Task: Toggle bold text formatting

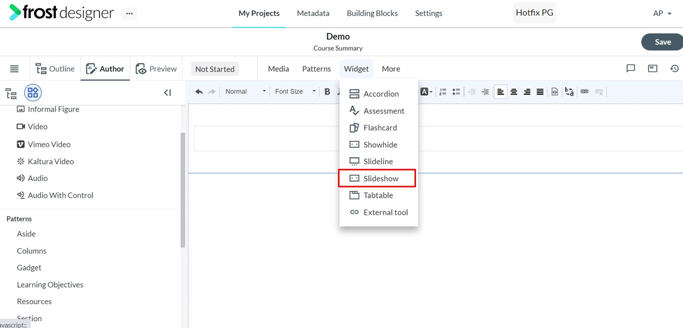Action: (327, 92)
